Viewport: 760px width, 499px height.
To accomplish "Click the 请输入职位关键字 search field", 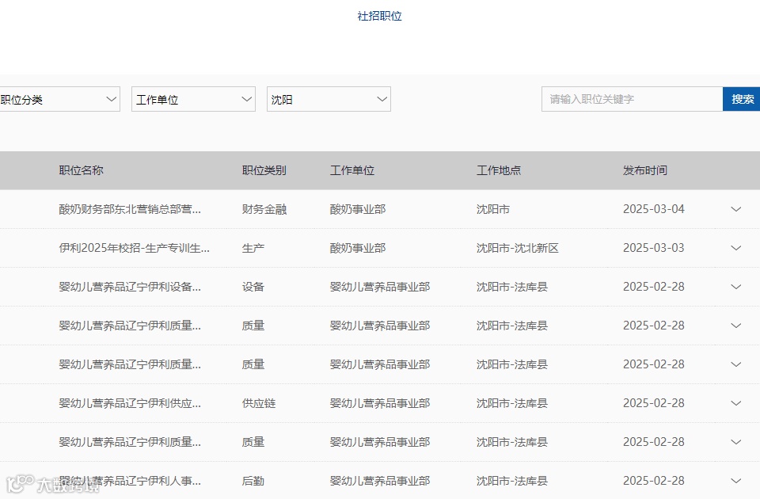I will pos(632,100).
